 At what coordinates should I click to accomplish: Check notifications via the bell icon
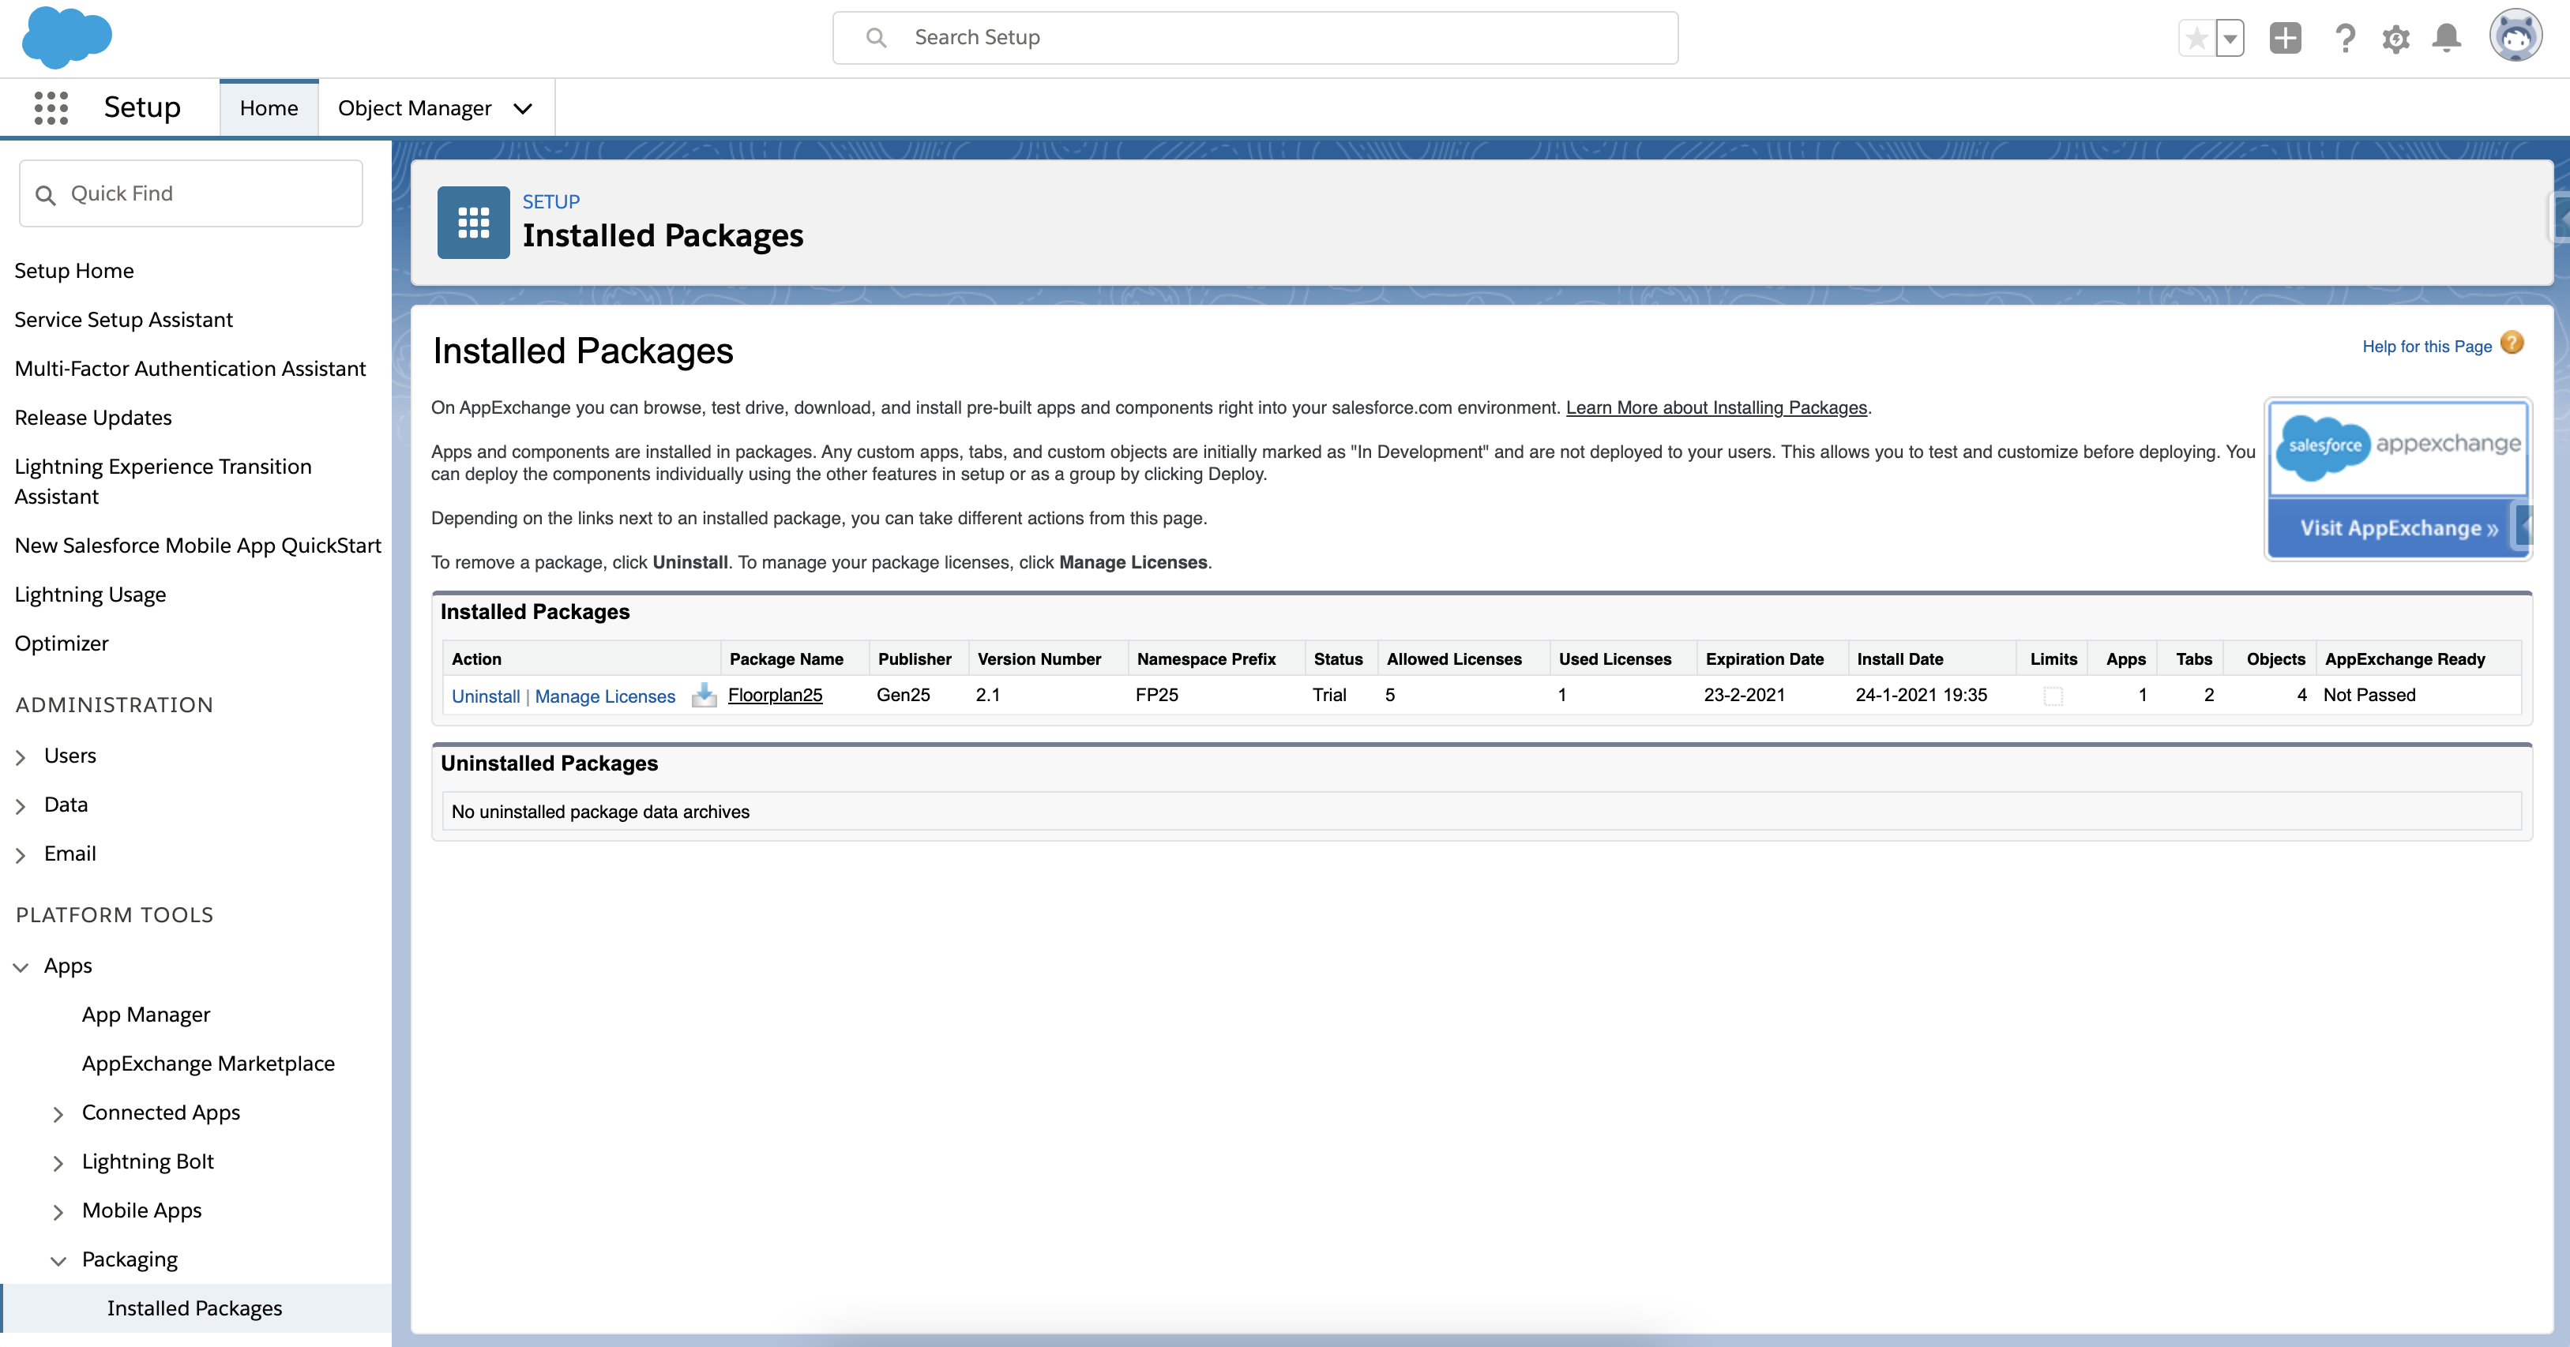pos(2446,38)
